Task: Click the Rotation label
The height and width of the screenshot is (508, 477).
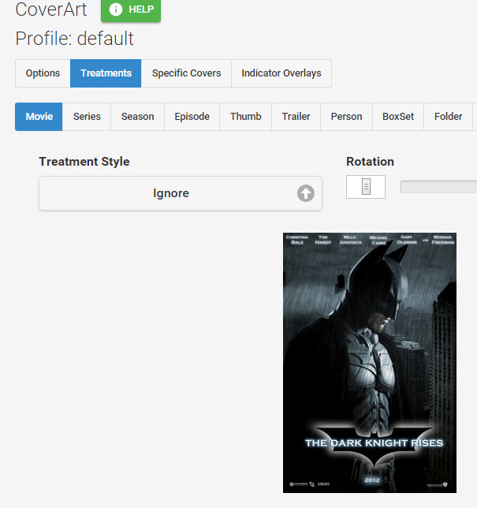Action: (370, 162)
